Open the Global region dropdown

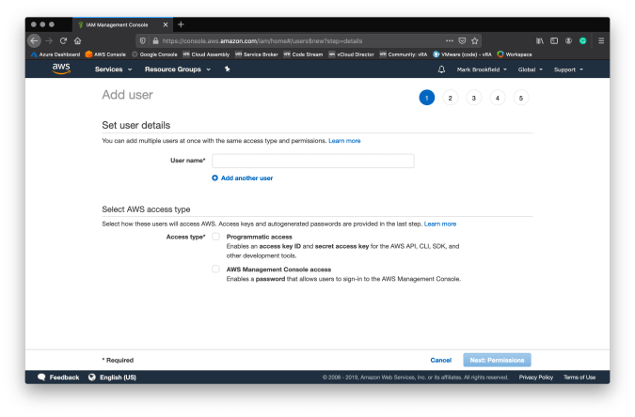531,69
